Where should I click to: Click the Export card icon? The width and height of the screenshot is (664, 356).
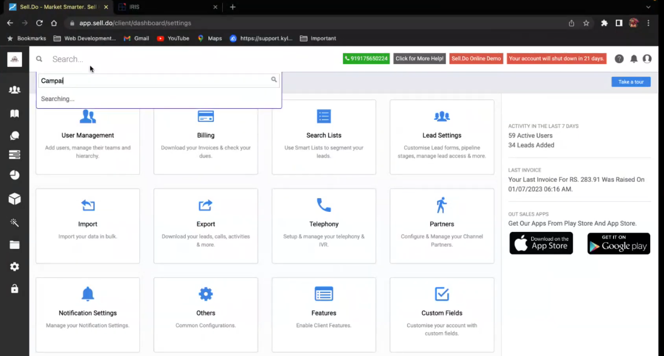click(x=206, y=205)
